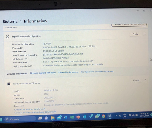Select the Windows 11 Pro edition text
The width and height of the screenshot is (152, 128).
51,90
